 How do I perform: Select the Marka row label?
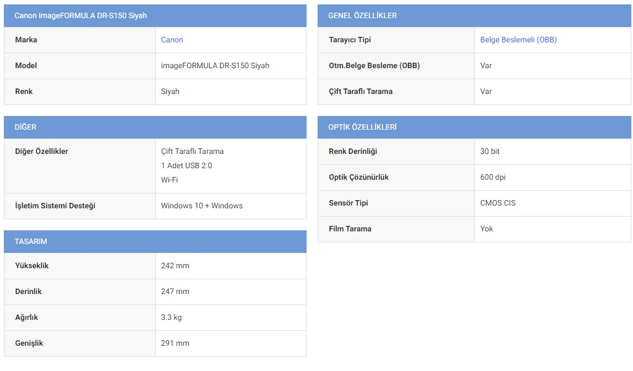point(26,40)
